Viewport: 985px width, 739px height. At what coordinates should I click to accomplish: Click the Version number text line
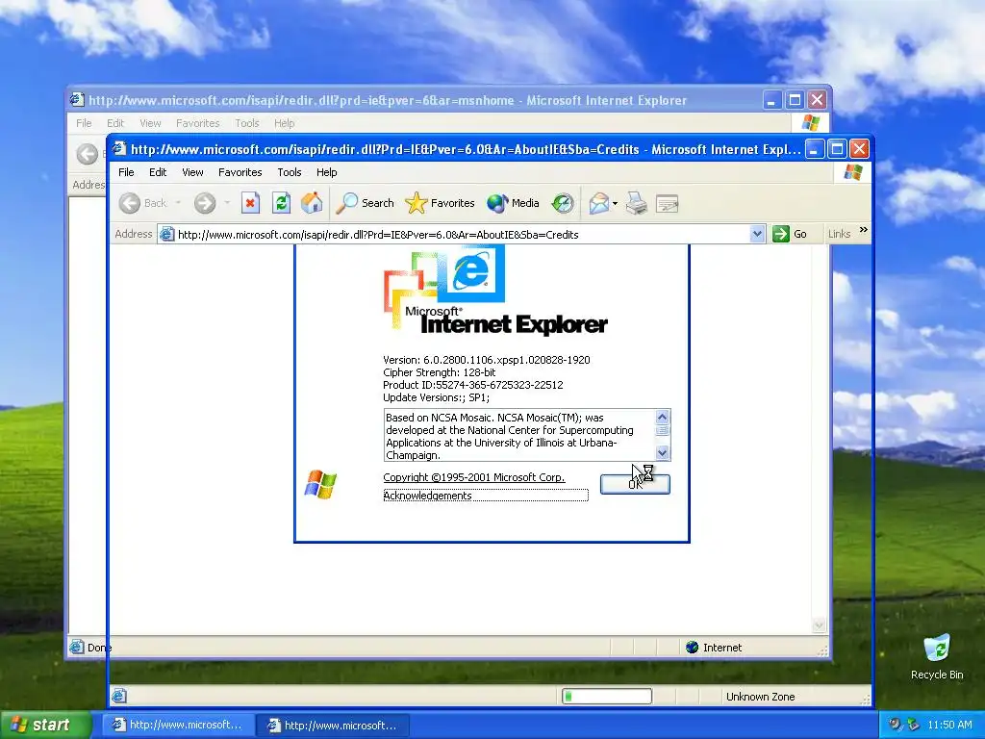486,360
